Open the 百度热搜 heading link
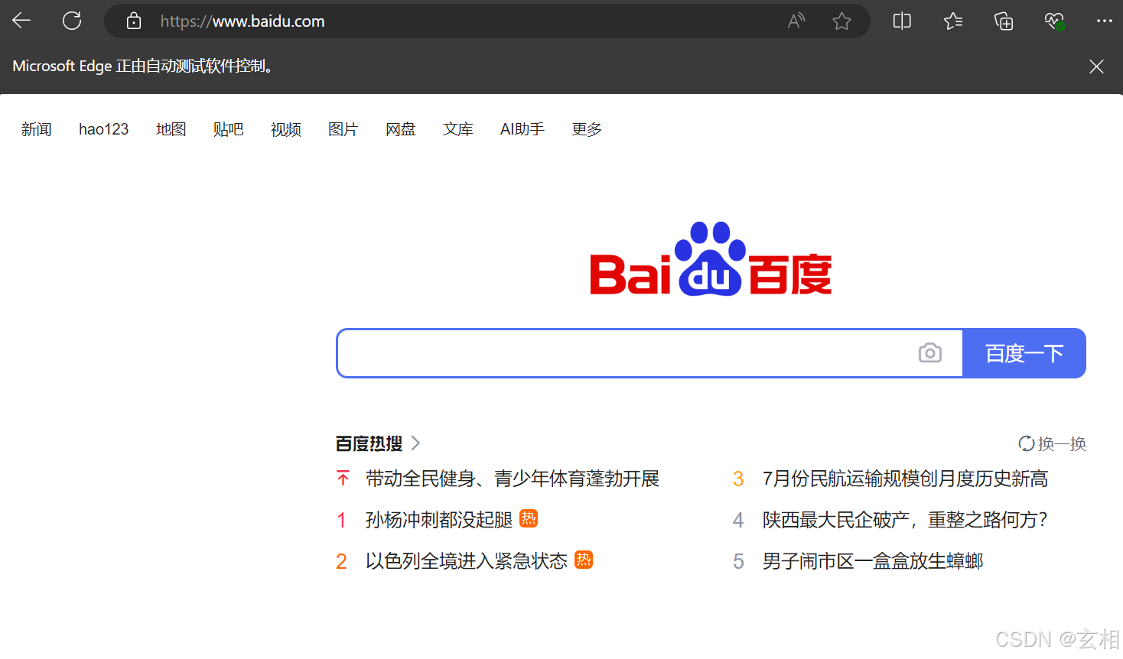 [x=369, y=443]
